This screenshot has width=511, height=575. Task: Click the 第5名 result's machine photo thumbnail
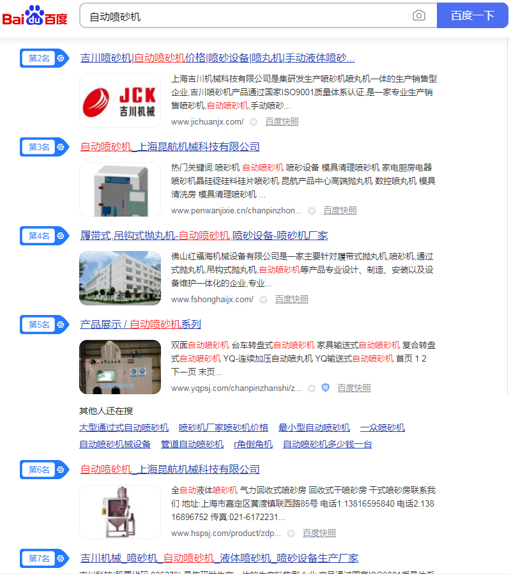tap(120, 367)
